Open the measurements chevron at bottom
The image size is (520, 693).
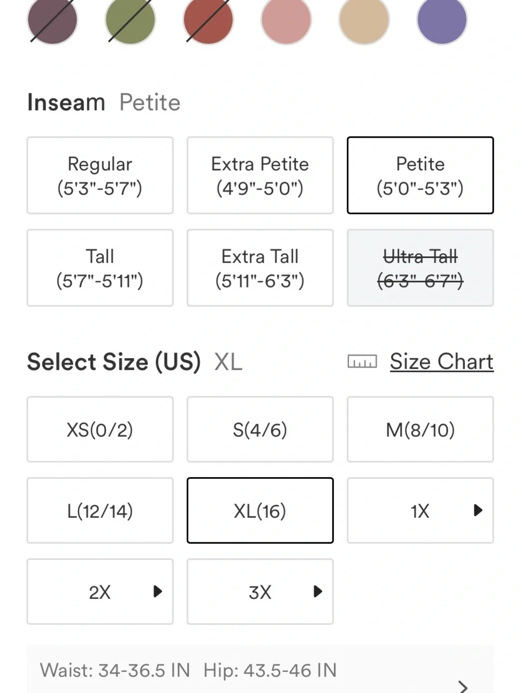pos(463,687)
